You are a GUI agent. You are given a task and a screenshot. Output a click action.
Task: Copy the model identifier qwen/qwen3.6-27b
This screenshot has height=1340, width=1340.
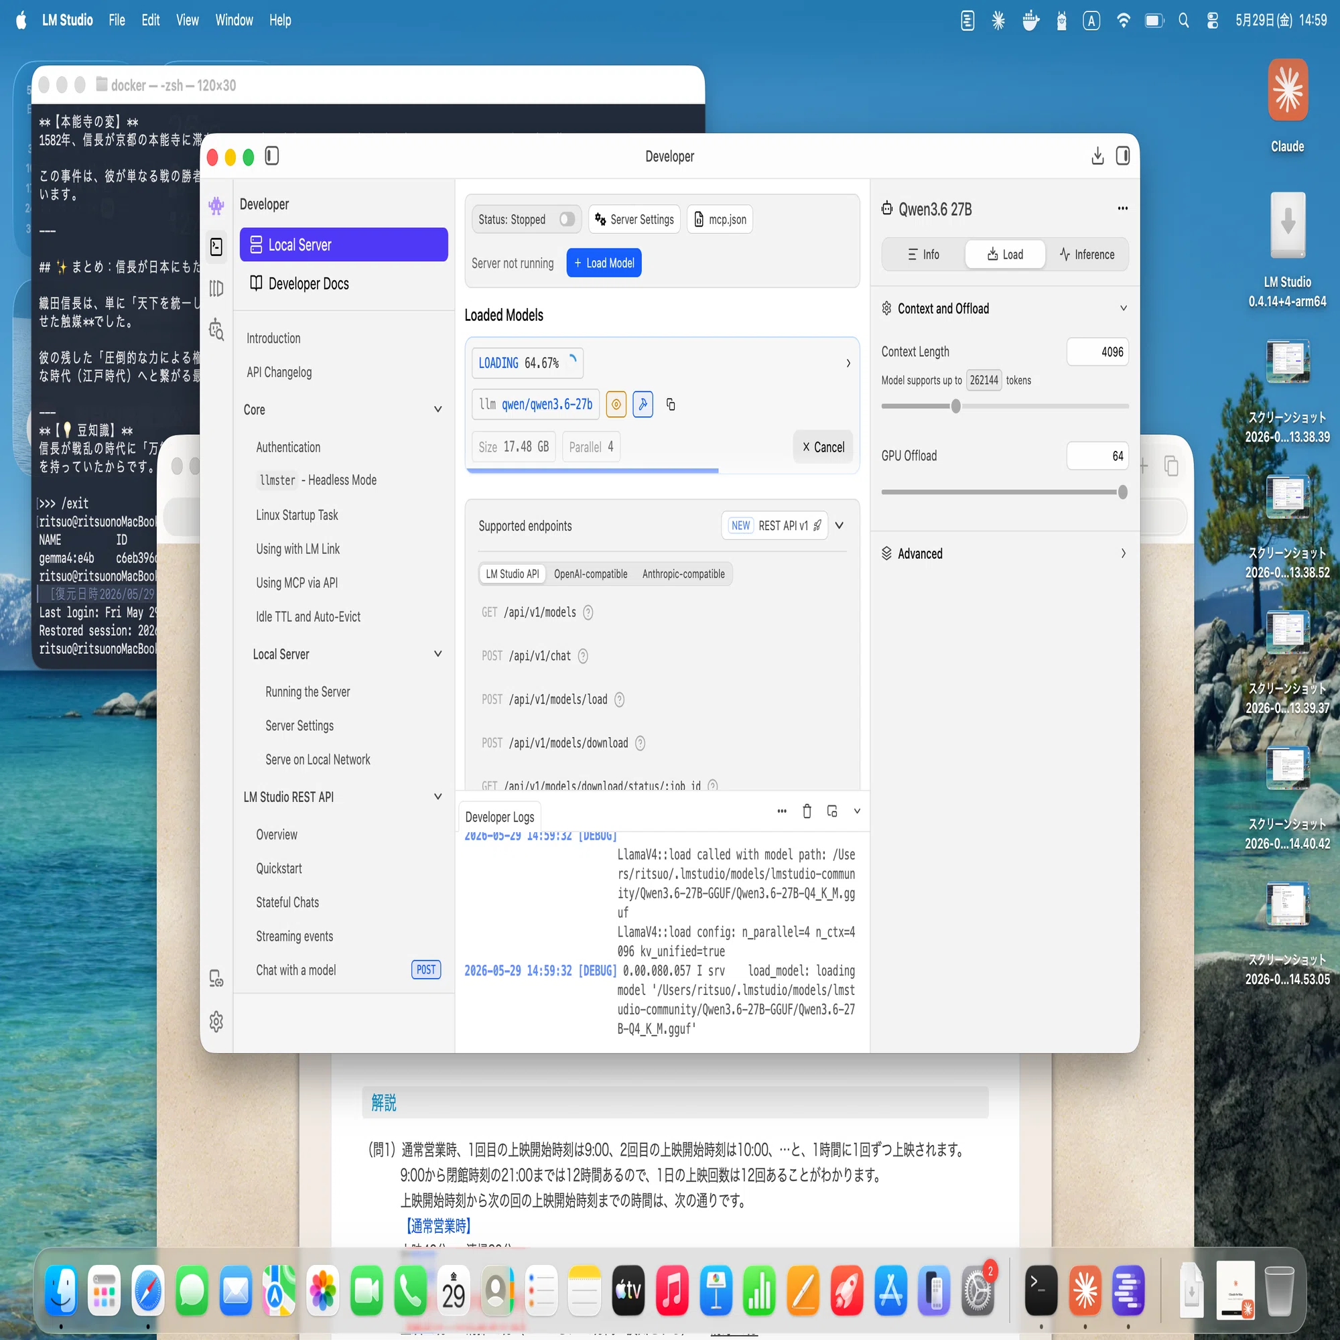click(x=671, y=405)
